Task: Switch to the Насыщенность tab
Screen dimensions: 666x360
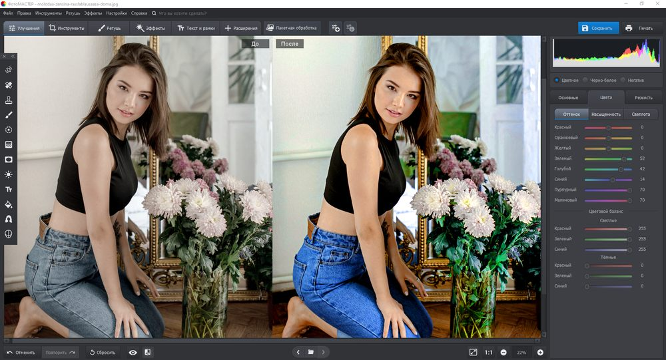Action: coord(606,114)
